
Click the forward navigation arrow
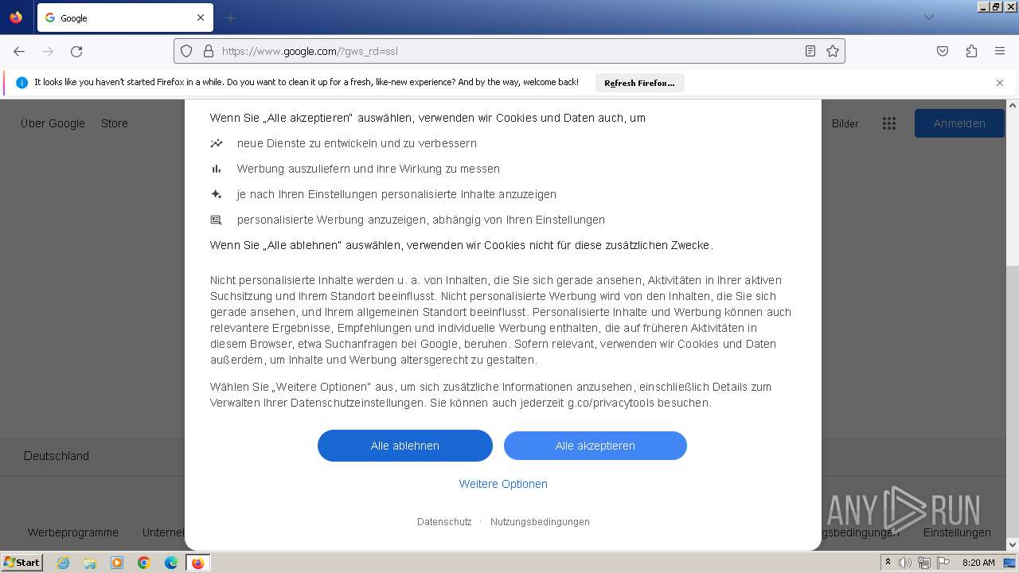(48, 51)
